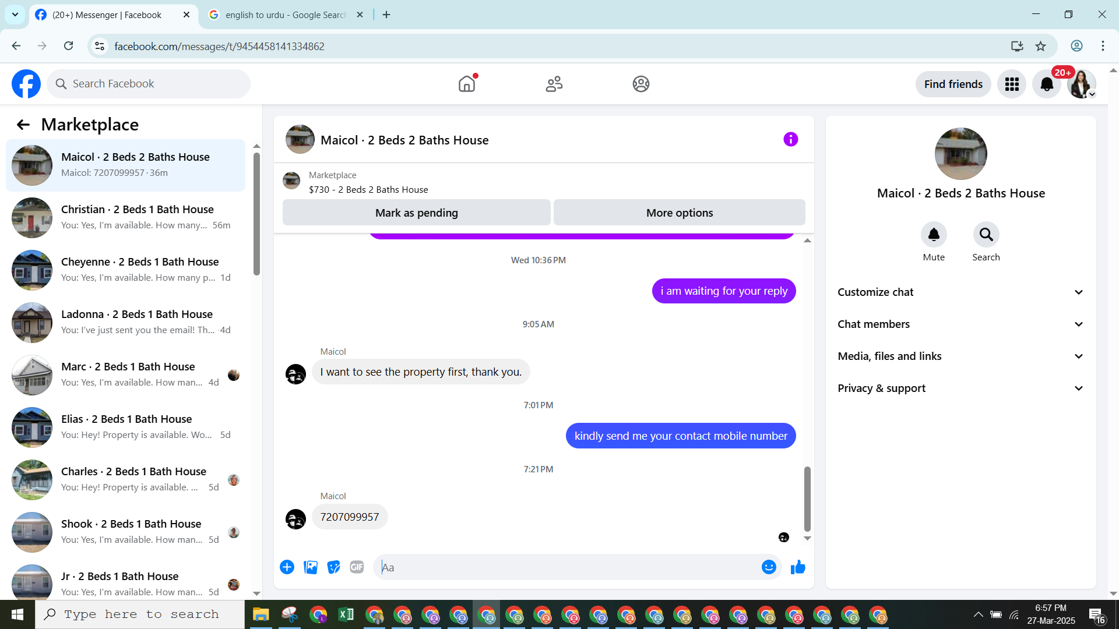This screenshot has height=629, width=1119.
Task: Open the notifications bell with 20+ badge
Action: [1047, 84]
